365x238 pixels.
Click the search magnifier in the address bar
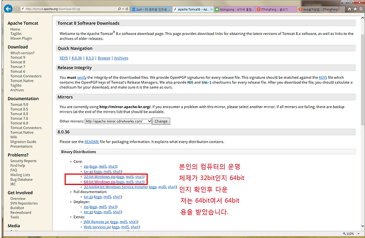click(x=119, y=9)
